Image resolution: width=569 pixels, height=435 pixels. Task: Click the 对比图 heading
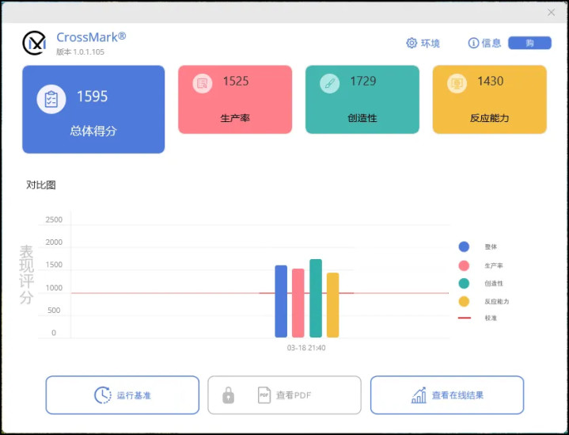(x=41, y=185)
